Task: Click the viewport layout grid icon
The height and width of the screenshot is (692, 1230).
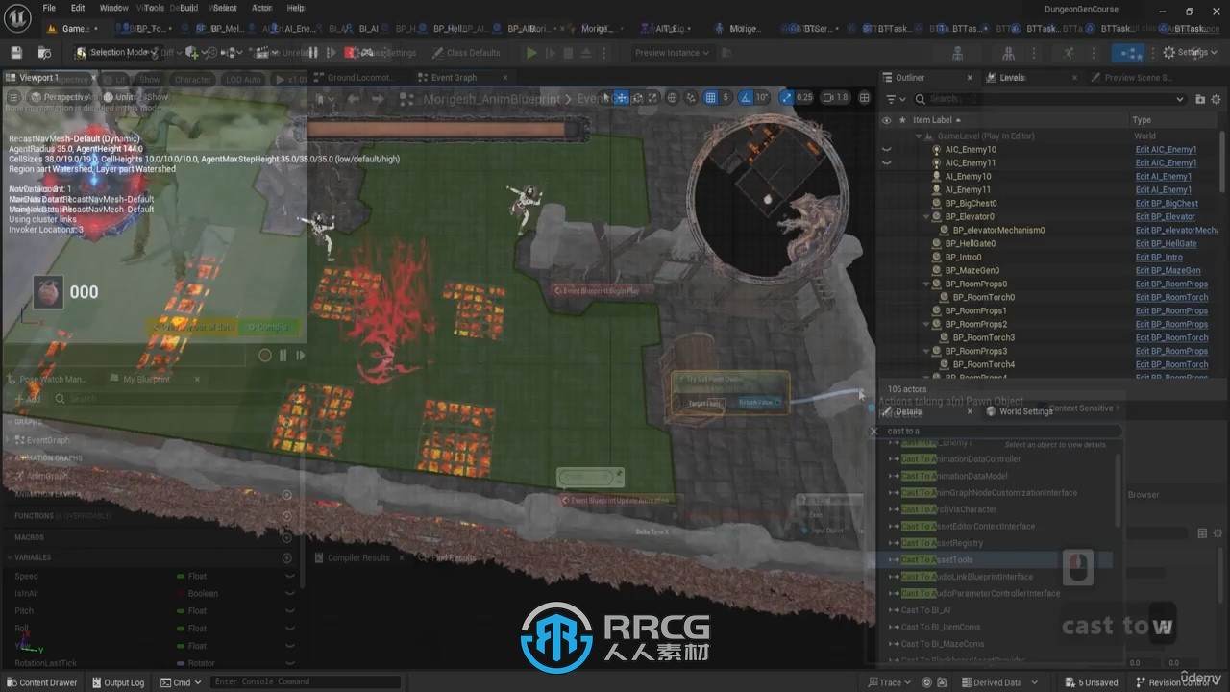Action: tap(864, 97)
